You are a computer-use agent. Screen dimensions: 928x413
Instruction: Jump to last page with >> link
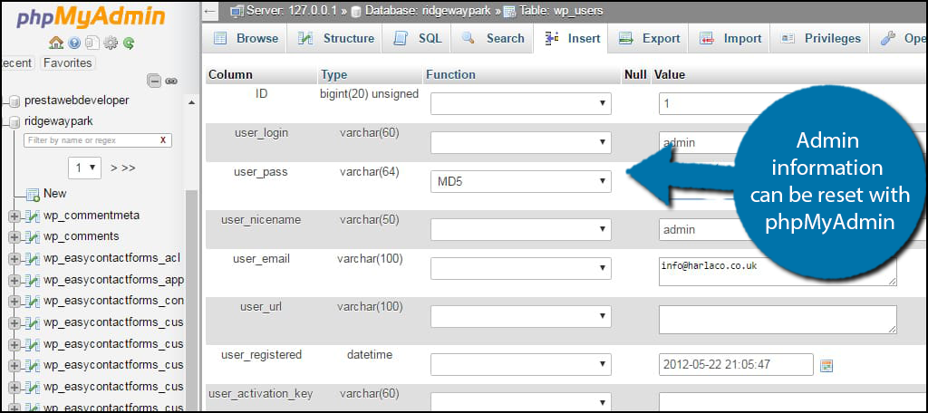point(129,168)
